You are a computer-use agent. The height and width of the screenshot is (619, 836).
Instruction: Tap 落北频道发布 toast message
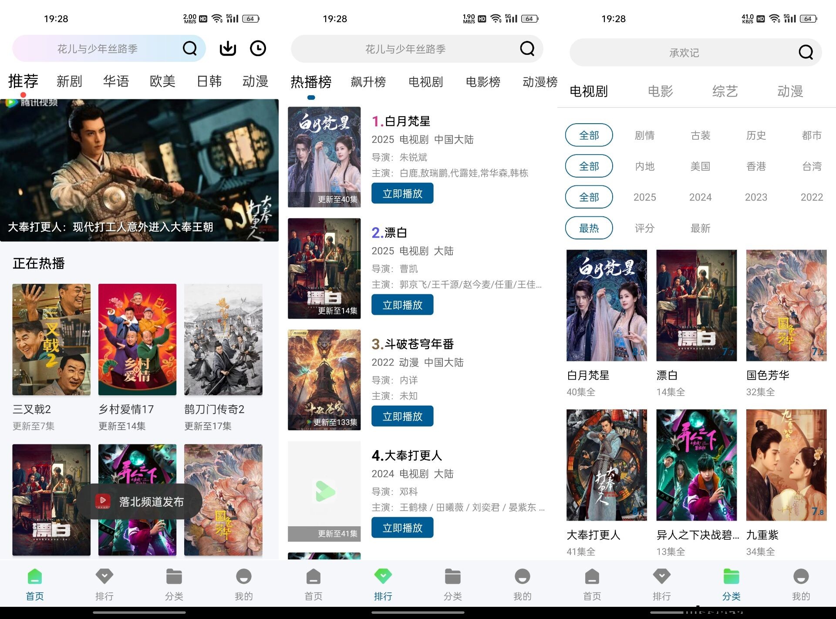click(139, 501)
